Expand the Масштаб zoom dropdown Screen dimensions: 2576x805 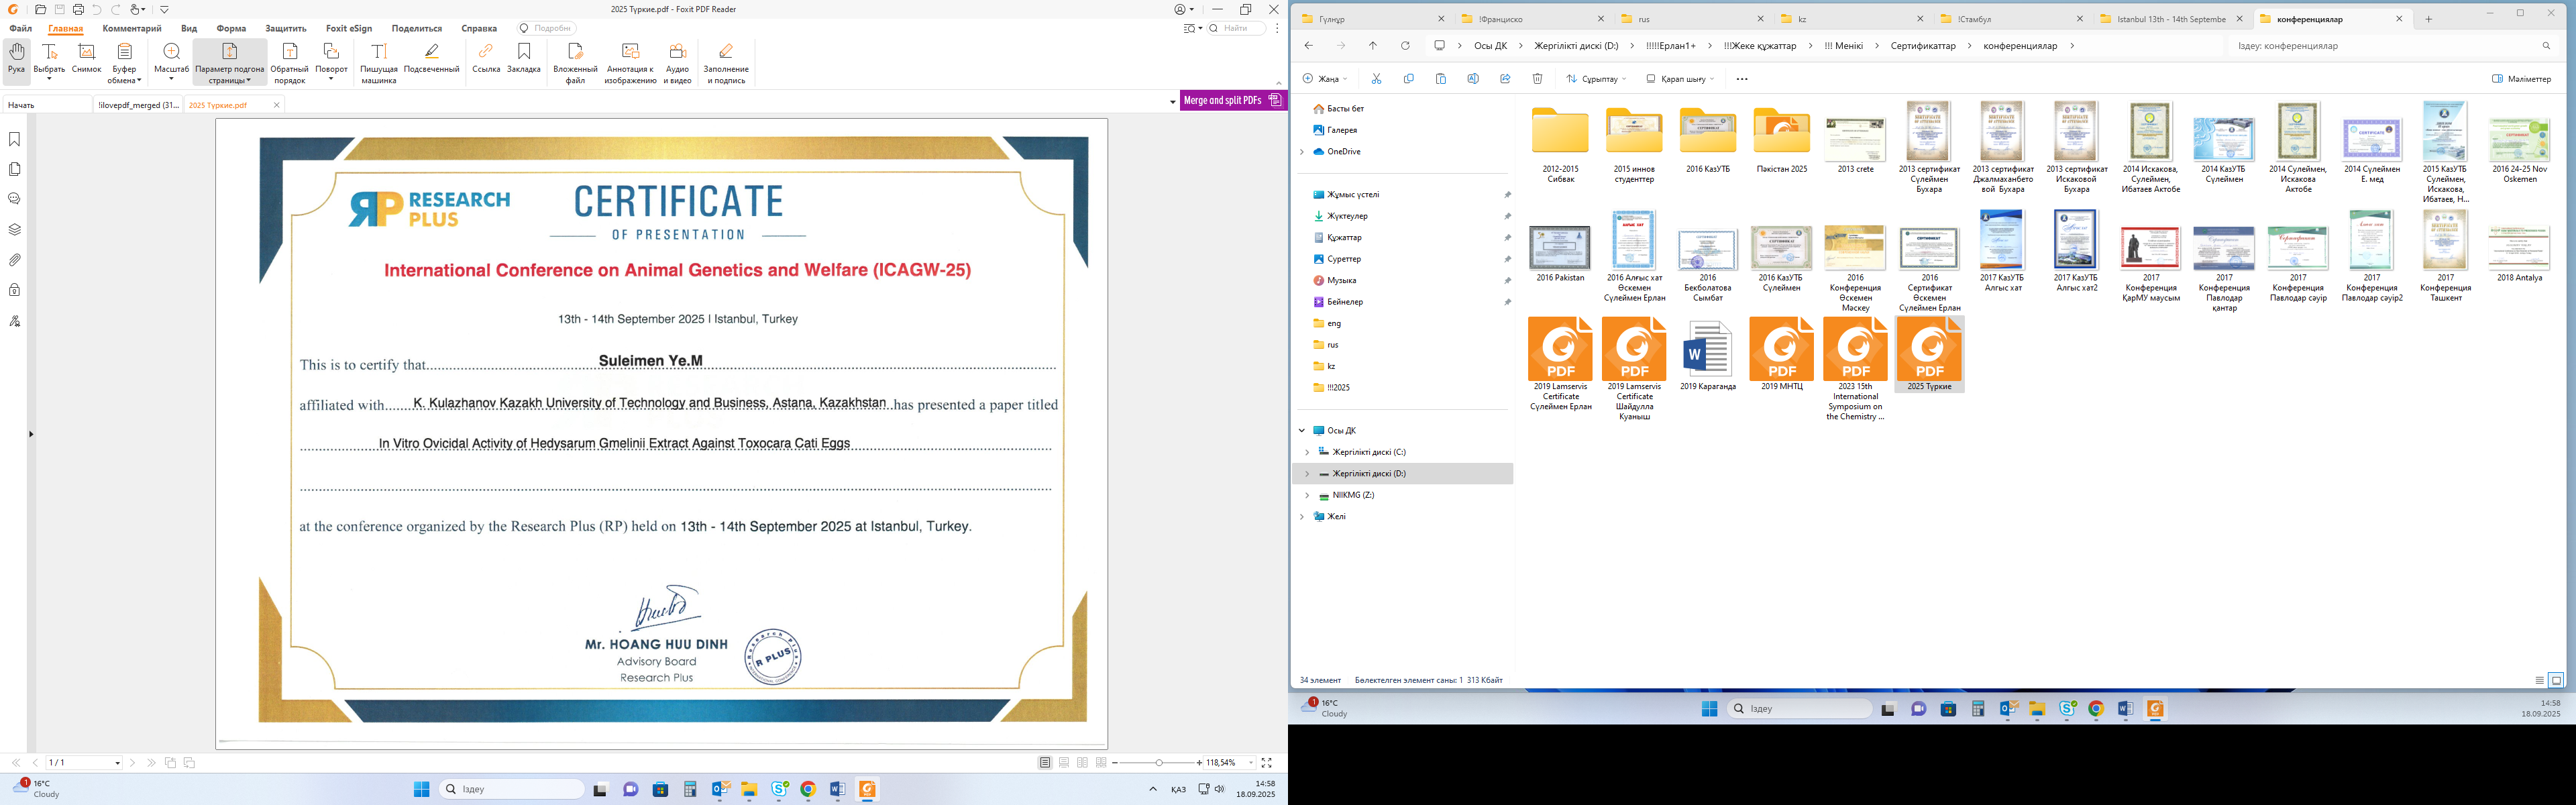point(172,79)
